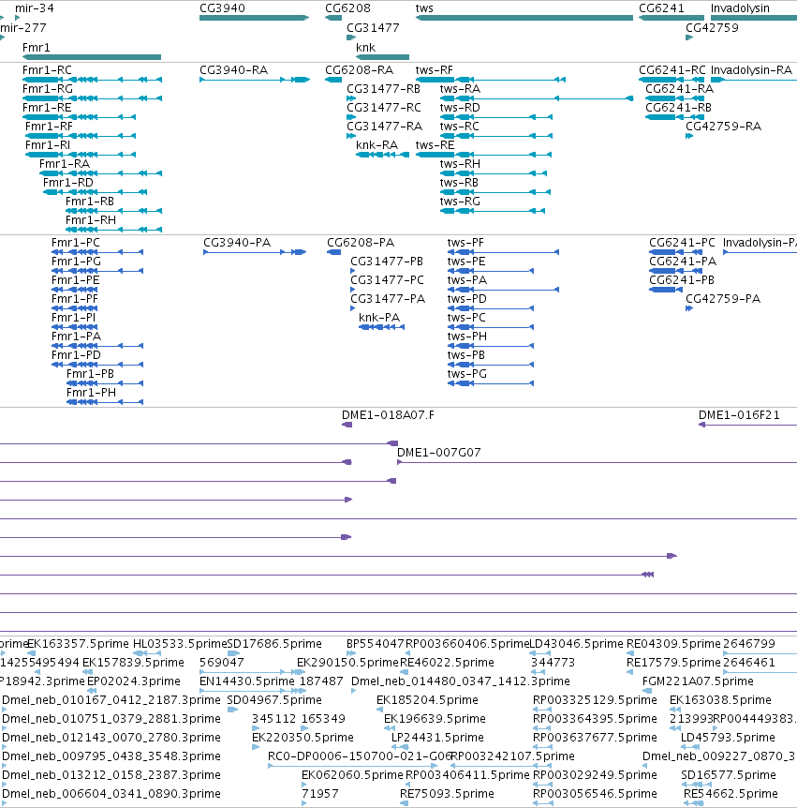The width and height of the screenshot is (797, 808).
Task: Select transcript CG42759-RA
Action: pyautogui.click(x=689, y=136)
